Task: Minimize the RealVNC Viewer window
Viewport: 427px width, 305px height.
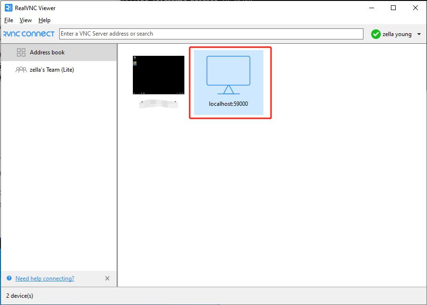Action: pyautogui.click(x=372, y=8)
